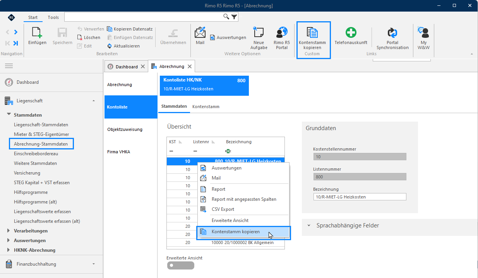Open Liegenschaft-Stammdaten in sidebar
478x278 pixels.
pos(41,125)
